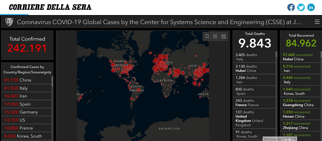Share via LinkedIn icon

[x=311, y=7]
